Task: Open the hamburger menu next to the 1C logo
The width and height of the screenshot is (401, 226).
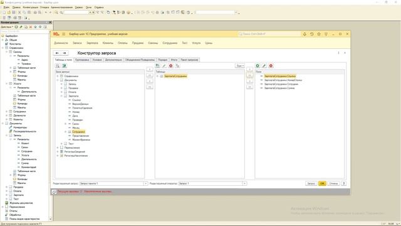Action: [64, 34]
